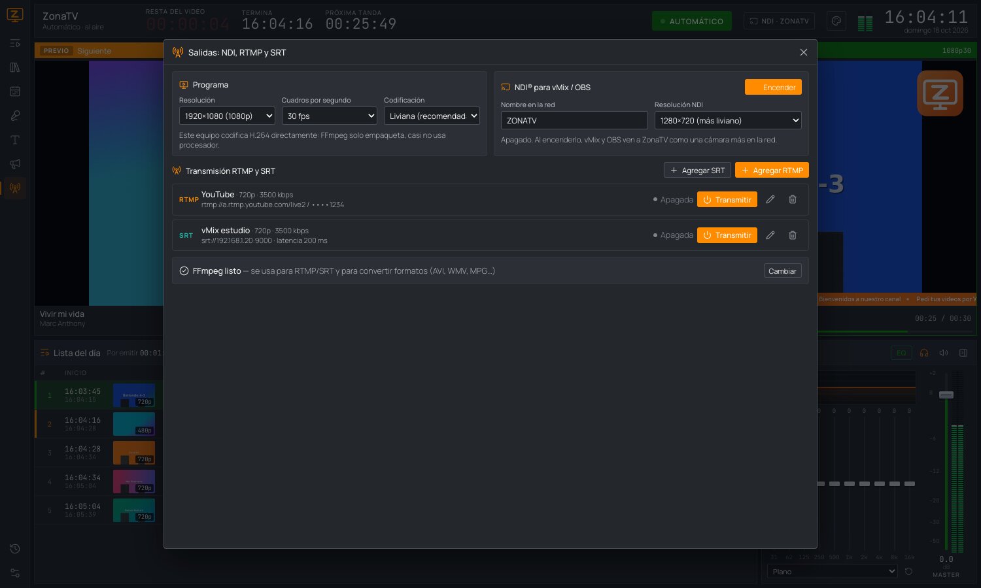981x588 pixels.
Task: Toggle the headphones monitor icon in mixer
Action: point(924,353)
